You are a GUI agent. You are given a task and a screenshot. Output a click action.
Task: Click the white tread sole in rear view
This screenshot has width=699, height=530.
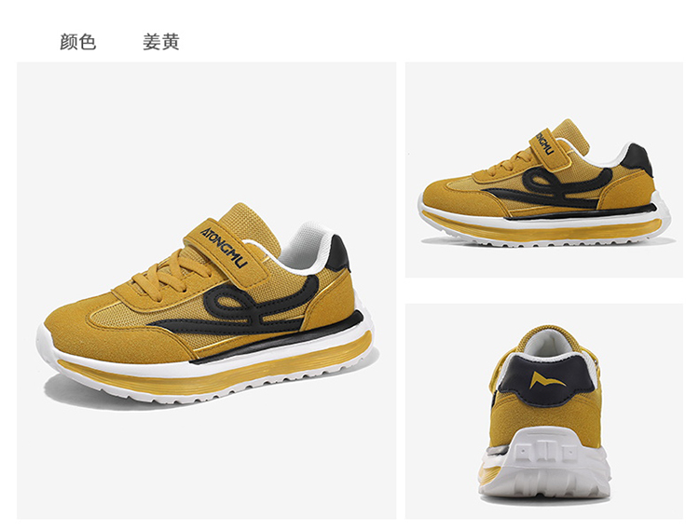[545, 463]
